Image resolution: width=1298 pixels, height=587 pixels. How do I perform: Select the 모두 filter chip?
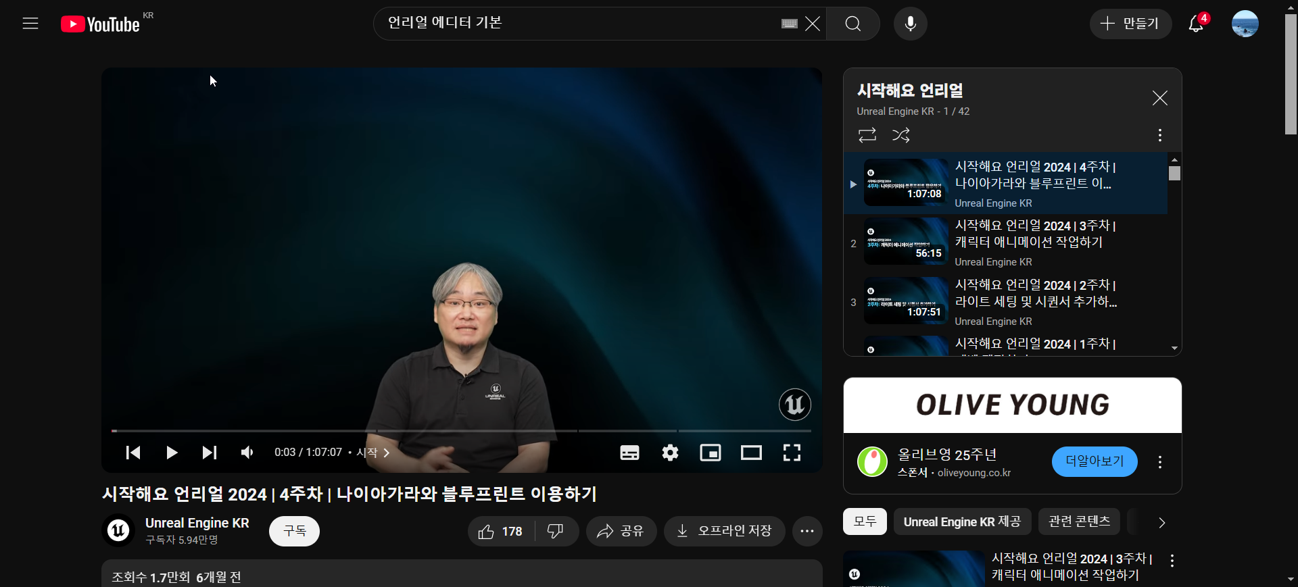pyautogui.click(x=865, y=521)
